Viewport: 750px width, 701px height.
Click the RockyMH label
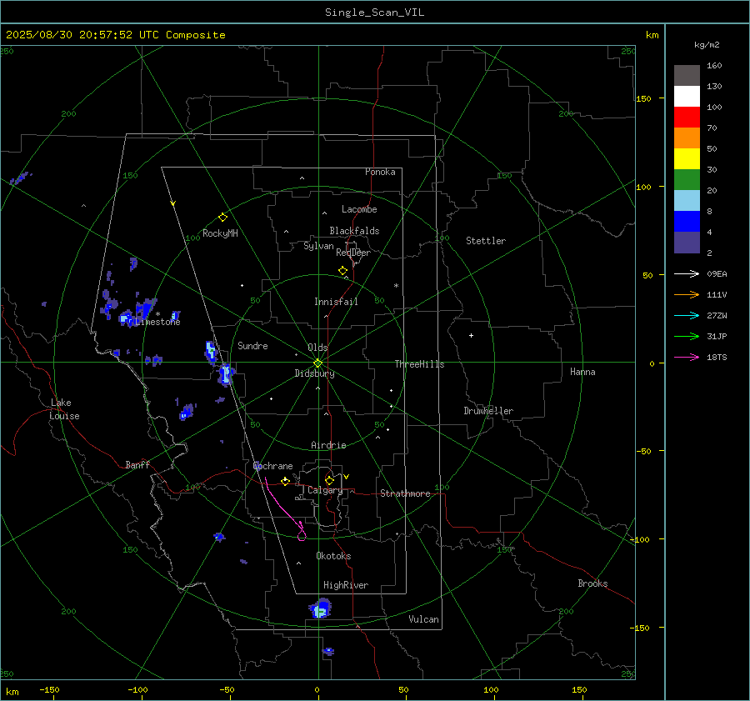(x=220, y=233)
